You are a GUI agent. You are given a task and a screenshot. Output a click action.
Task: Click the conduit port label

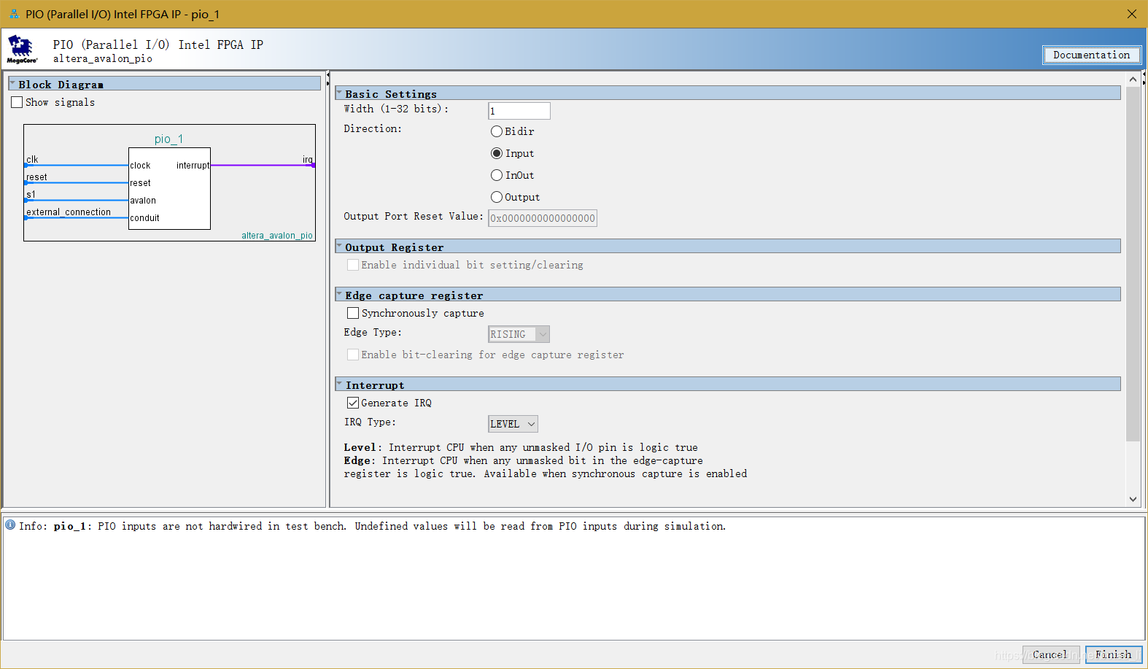click(x=144, y=218)
